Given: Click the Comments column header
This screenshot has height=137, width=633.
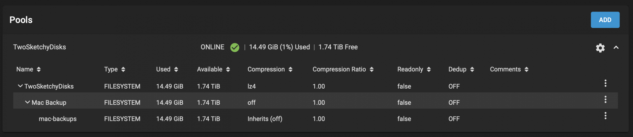Looking at the screenshot, I should point(505,69).
